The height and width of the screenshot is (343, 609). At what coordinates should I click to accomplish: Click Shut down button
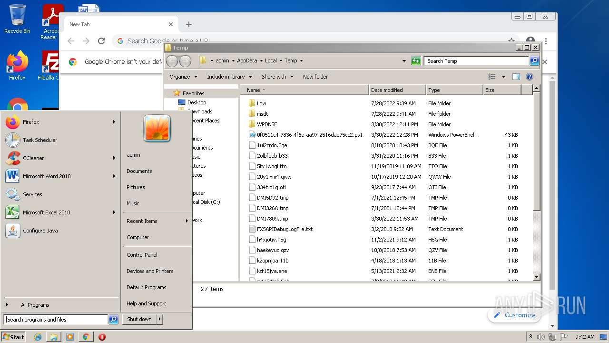click(x=139, y=320)
